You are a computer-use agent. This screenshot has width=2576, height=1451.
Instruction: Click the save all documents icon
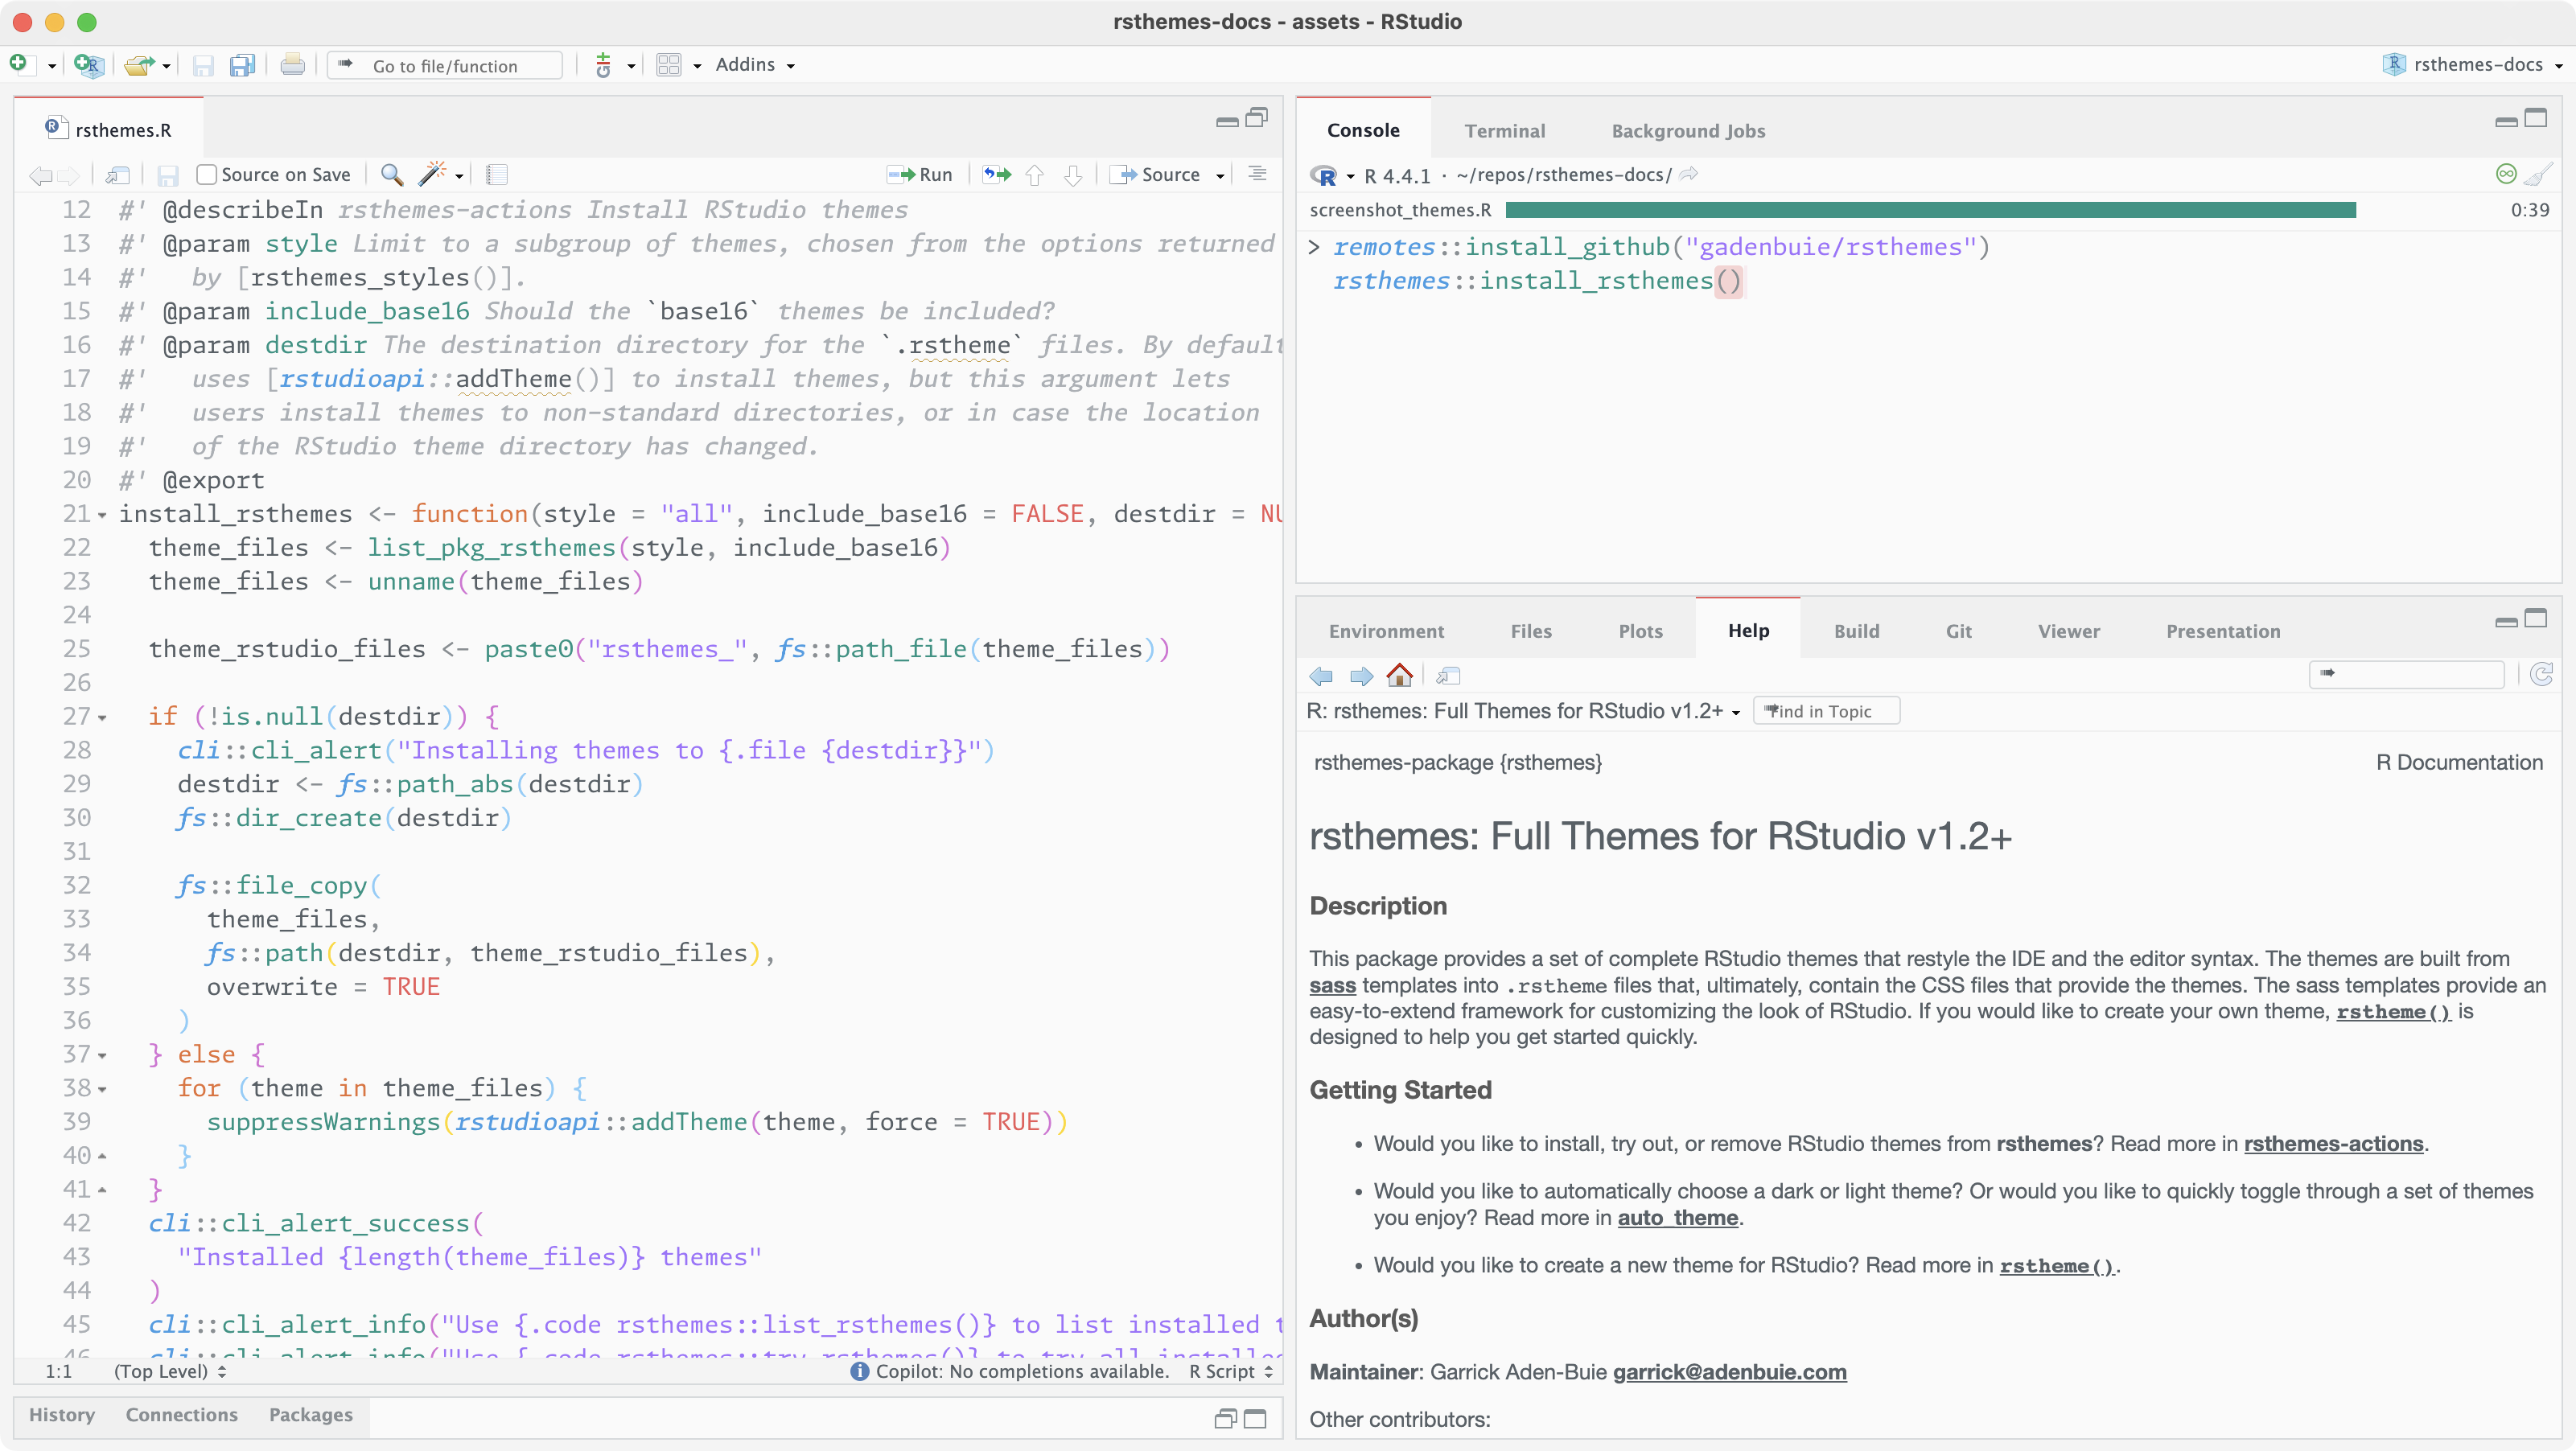[242, 66]
